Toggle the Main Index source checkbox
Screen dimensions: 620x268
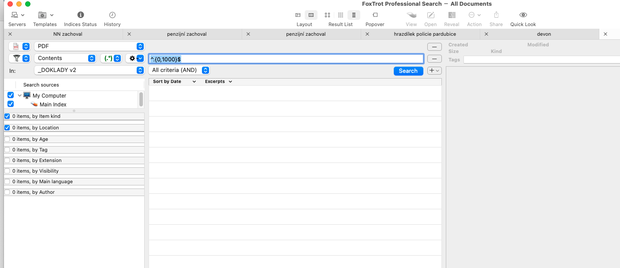click(11, 104)
